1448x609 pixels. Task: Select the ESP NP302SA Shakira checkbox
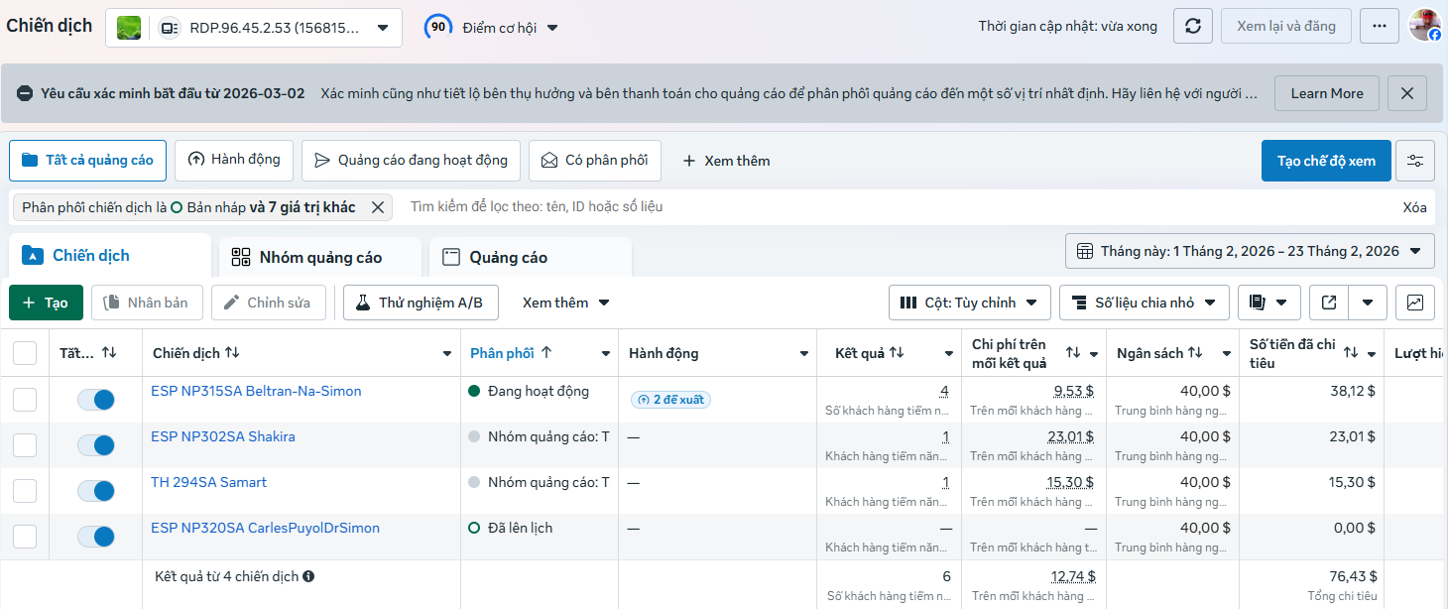(x=25, y=445)
